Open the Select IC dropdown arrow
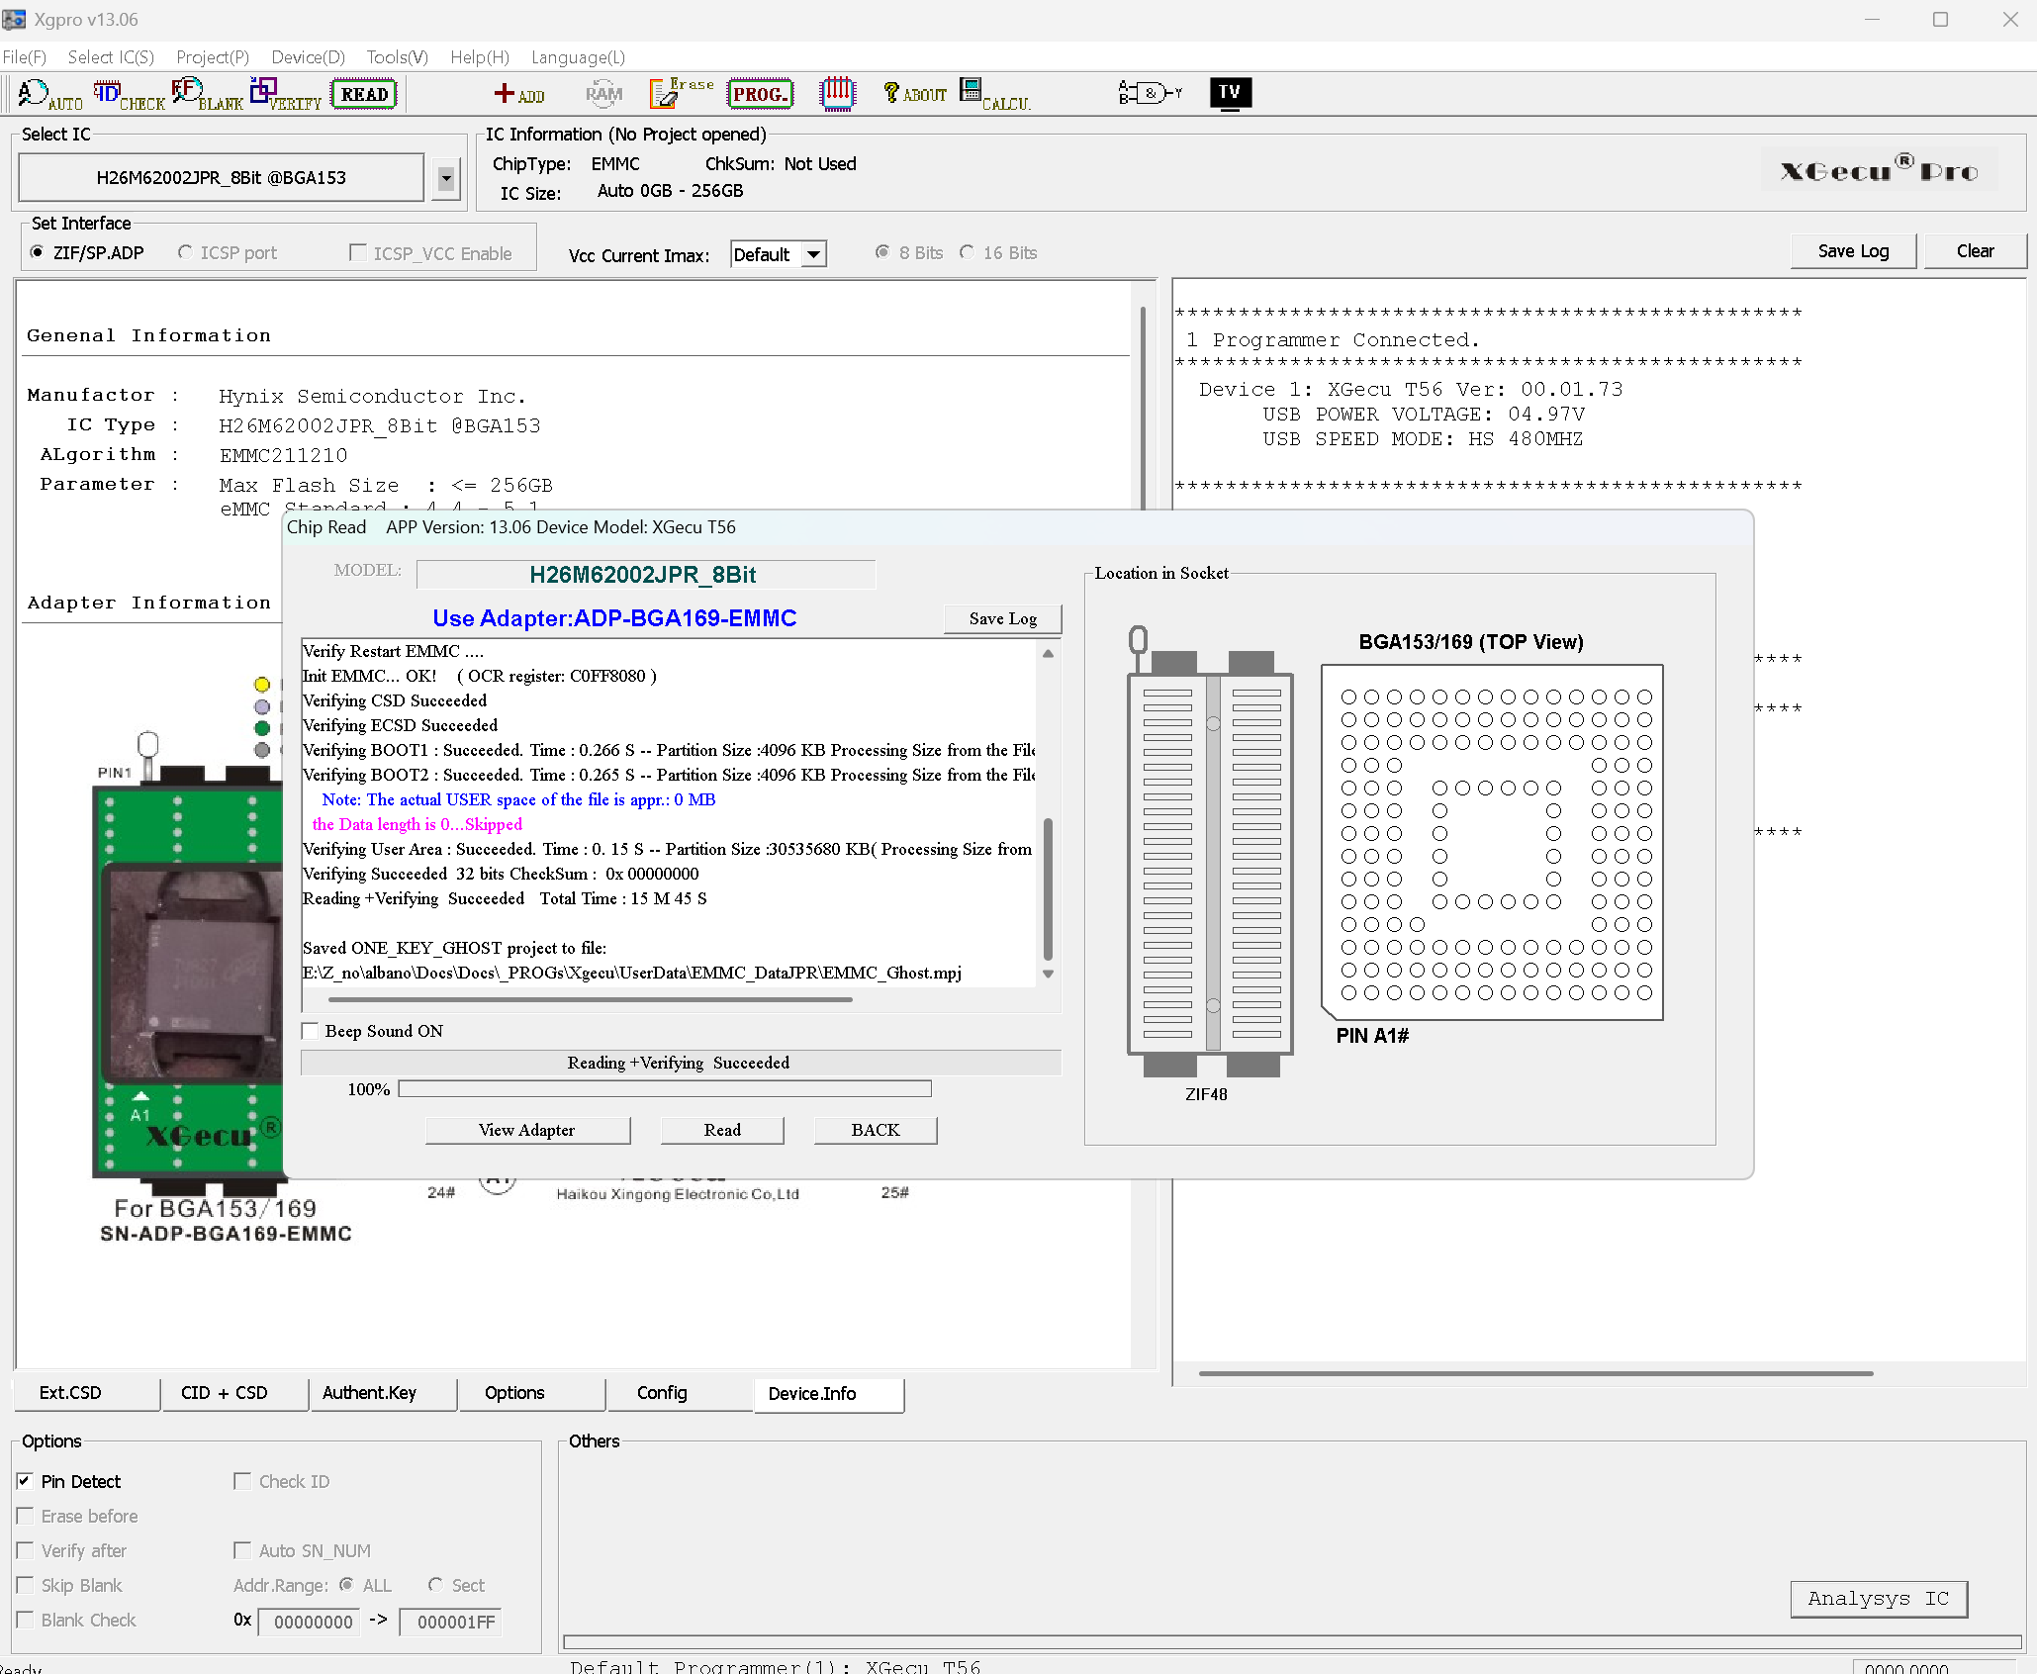 tap(446, 178)
